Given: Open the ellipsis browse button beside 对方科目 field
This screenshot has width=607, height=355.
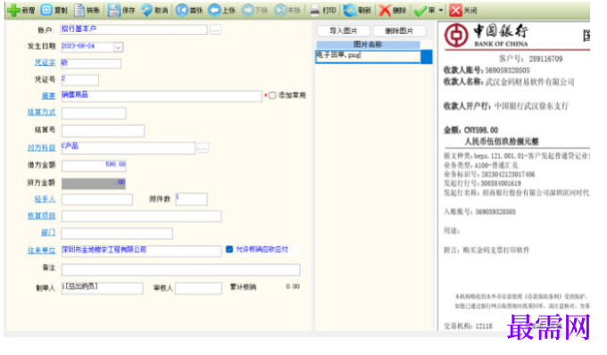Looking at the screenshot, I should (203, 148).
